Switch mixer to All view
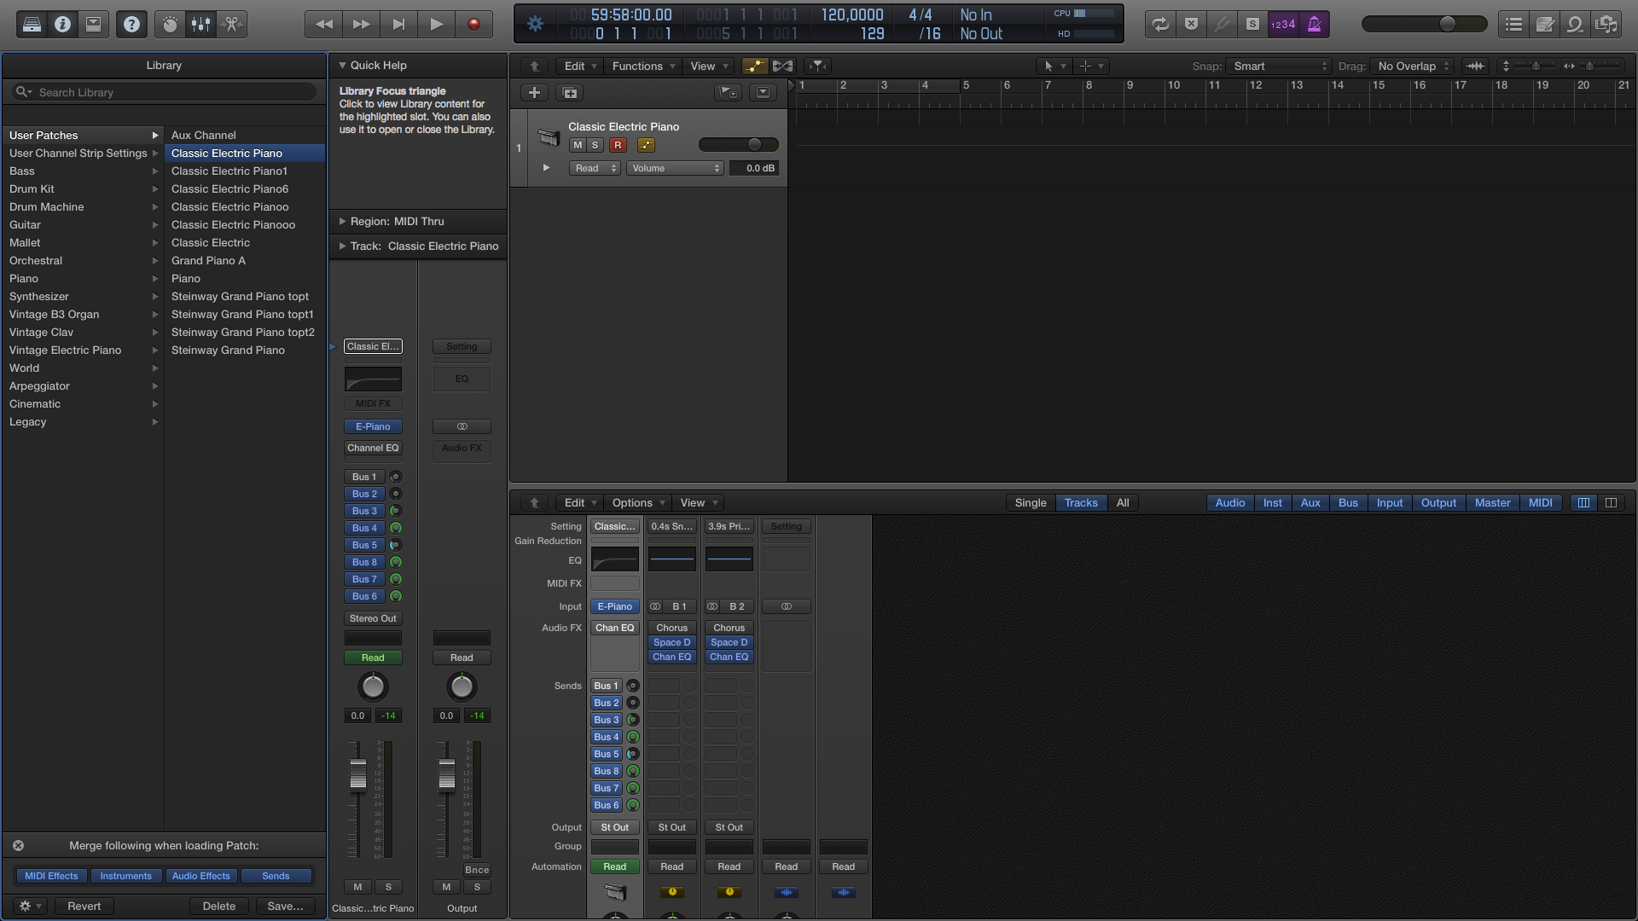 click(1123, 502)
